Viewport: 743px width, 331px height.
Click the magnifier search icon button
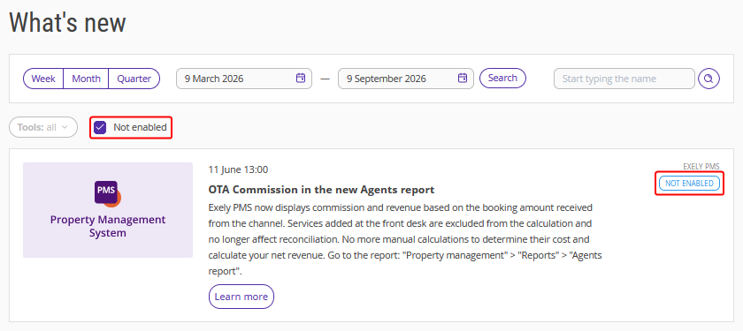[x=709, y=79]
